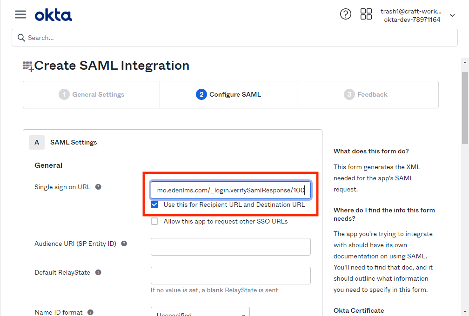Screen dimensions: 469x316
Task: Expand the account dropdown chevron
Action: 452,15
